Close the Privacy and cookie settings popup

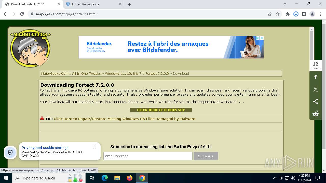coord(94,147)
